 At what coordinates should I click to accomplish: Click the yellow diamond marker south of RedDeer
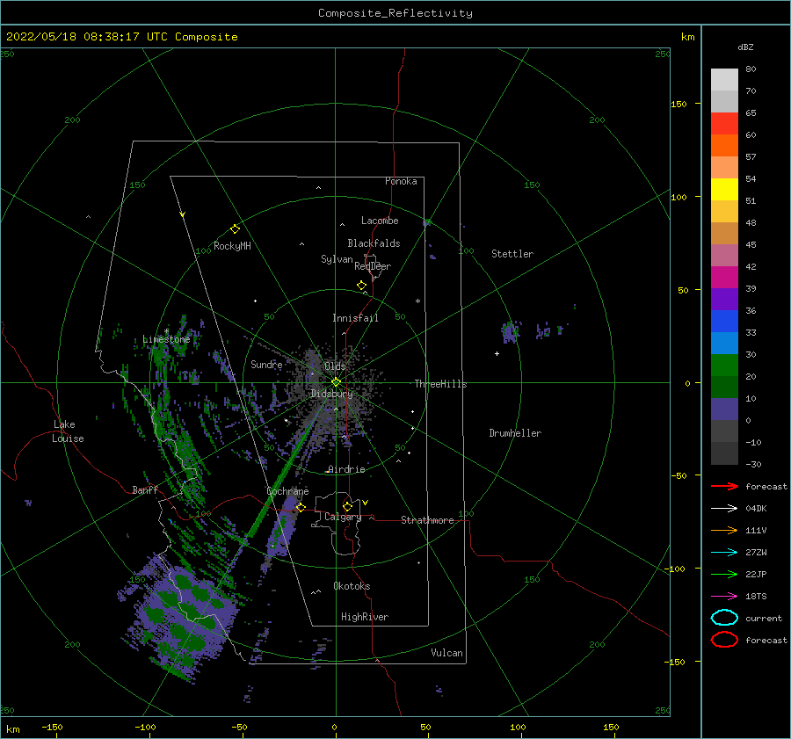pyautogui.click(x=362, y=286)
